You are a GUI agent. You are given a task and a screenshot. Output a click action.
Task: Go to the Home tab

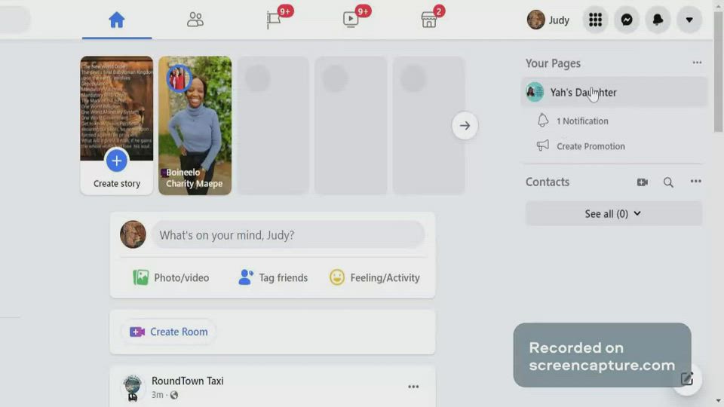point(117,20)
